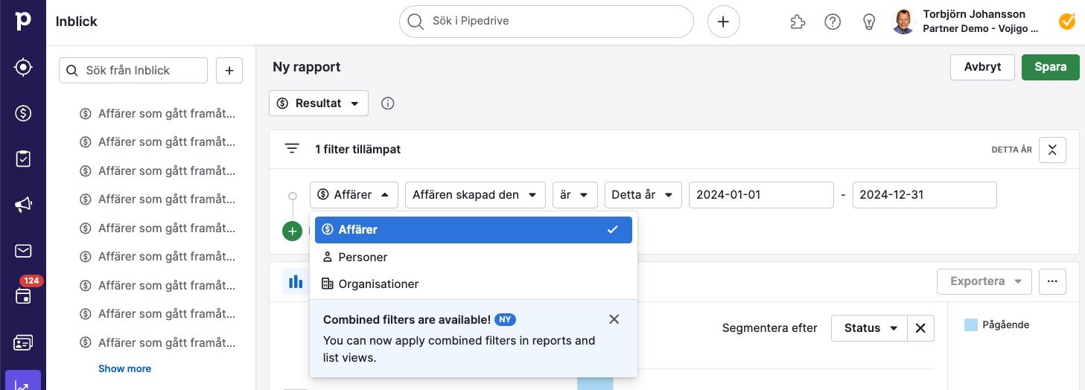The width and height of the screenshot is (1085, 390).
Task: Select the column chart type icon
Action: [x=296, y=281]
